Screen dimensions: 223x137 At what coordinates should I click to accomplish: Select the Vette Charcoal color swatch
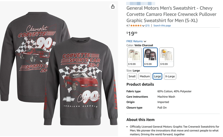coord(150,57)
